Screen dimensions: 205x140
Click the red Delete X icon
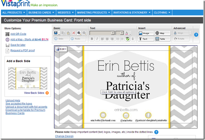coord(74,33)
